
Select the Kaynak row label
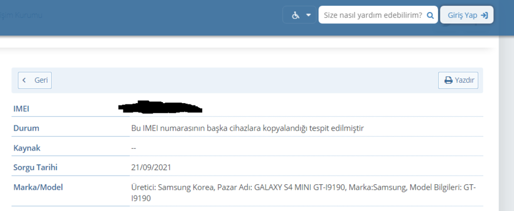27,148
